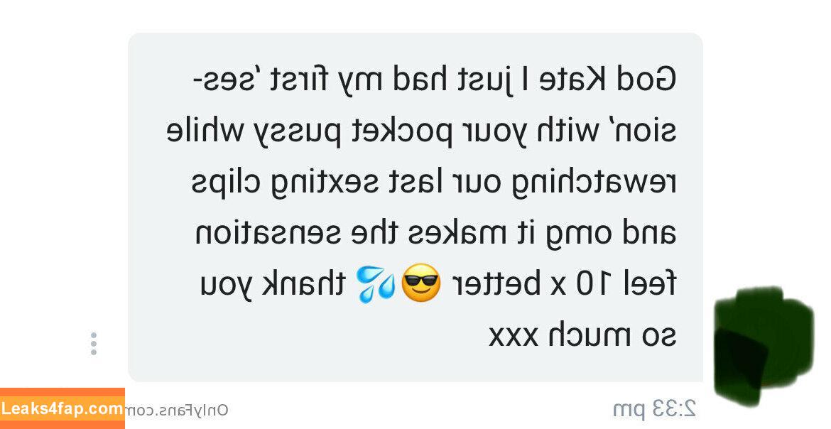Image resolution: width=831 pixels, height=429 pixels.
Task: Open the green scribbled-out sender avatar
Action: pos(763,346)
